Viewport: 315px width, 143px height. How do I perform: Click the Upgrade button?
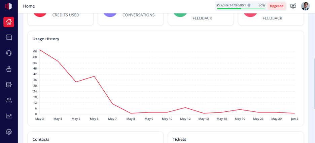pos(276,6)
